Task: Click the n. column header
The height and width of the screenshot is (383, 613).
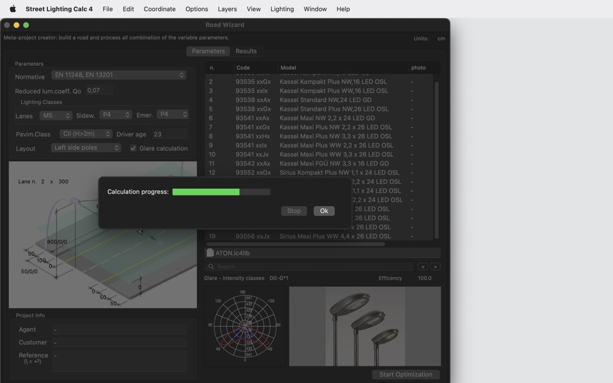Action: [x=219, y=68]
